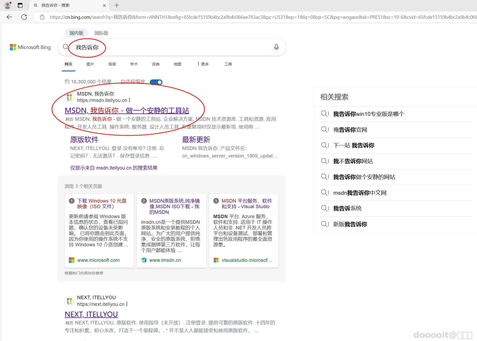Switch to the 国际版 tab

[101, 33]
